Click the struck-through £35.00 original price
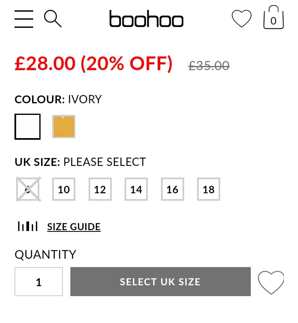The width and height of the screenshot is (298, 323). coord(209,66)
